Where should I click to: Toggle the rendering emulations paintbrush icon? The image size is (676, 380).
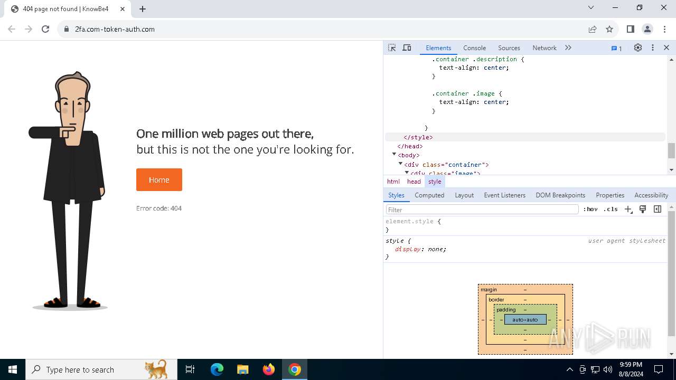(643, 209)
